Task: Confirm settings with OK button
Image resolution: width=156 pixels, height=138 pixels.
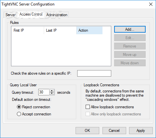Action: click(x=87, y=131)
